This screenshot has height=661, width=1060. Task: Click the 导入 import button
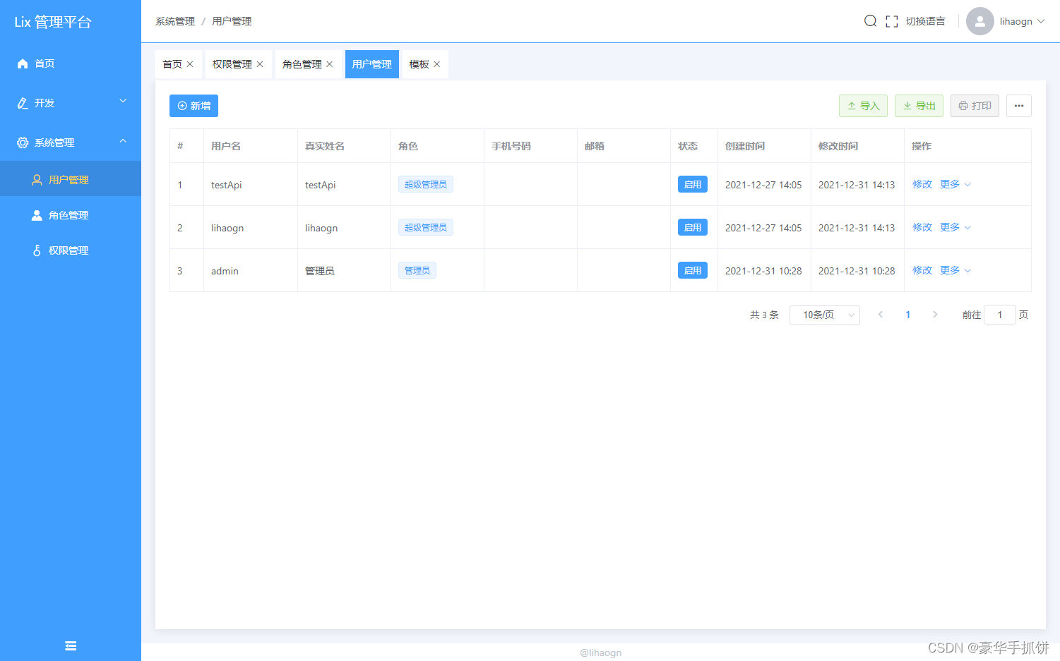pos(863,106)
